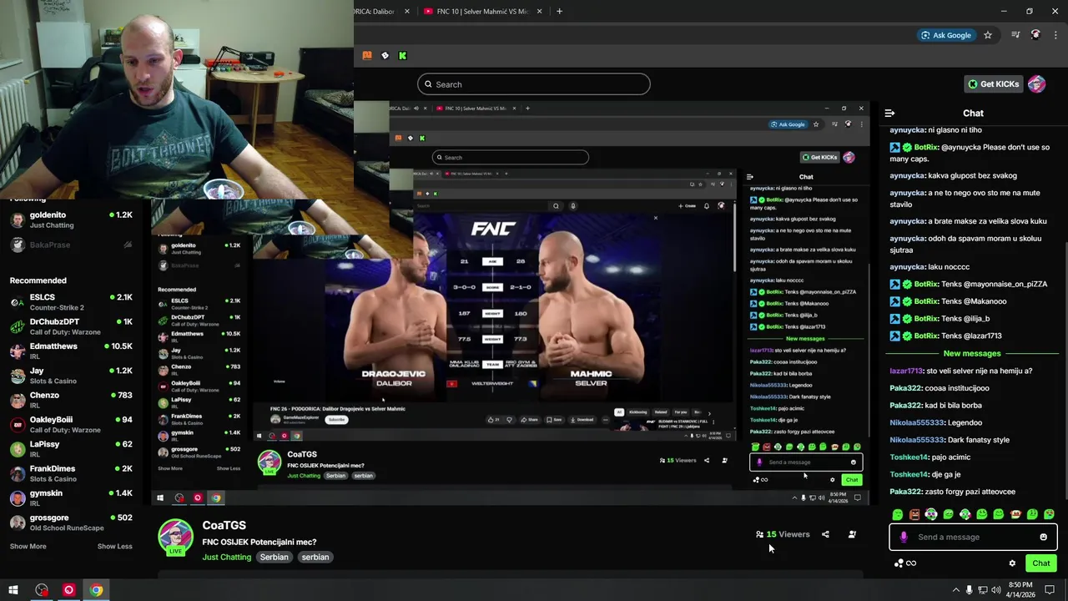Open goldenito channel in Following
The image size is (1068, 601).
[x=71, y=220]
